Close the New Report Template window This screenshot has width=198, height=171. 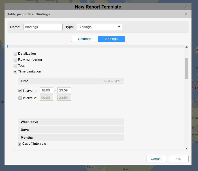click(x=186, y=8)
